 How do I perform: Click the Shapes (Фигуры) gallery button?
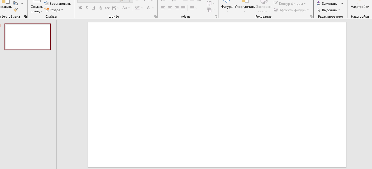pyautogui.click(x=227, y=7)
